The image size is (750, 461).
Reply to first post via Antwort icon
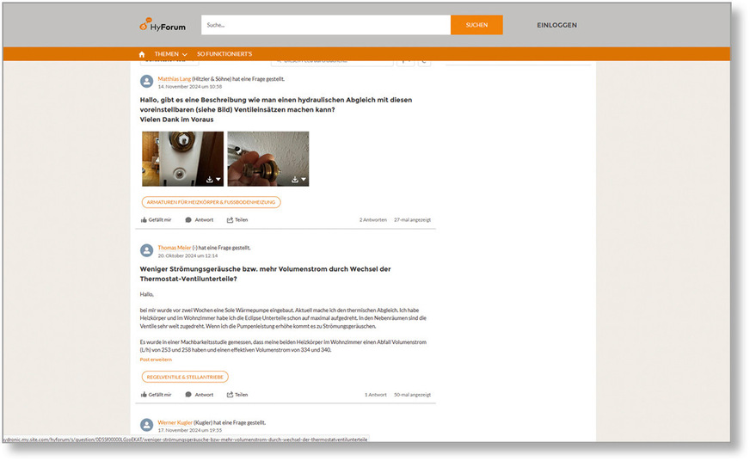coord(200,220)
